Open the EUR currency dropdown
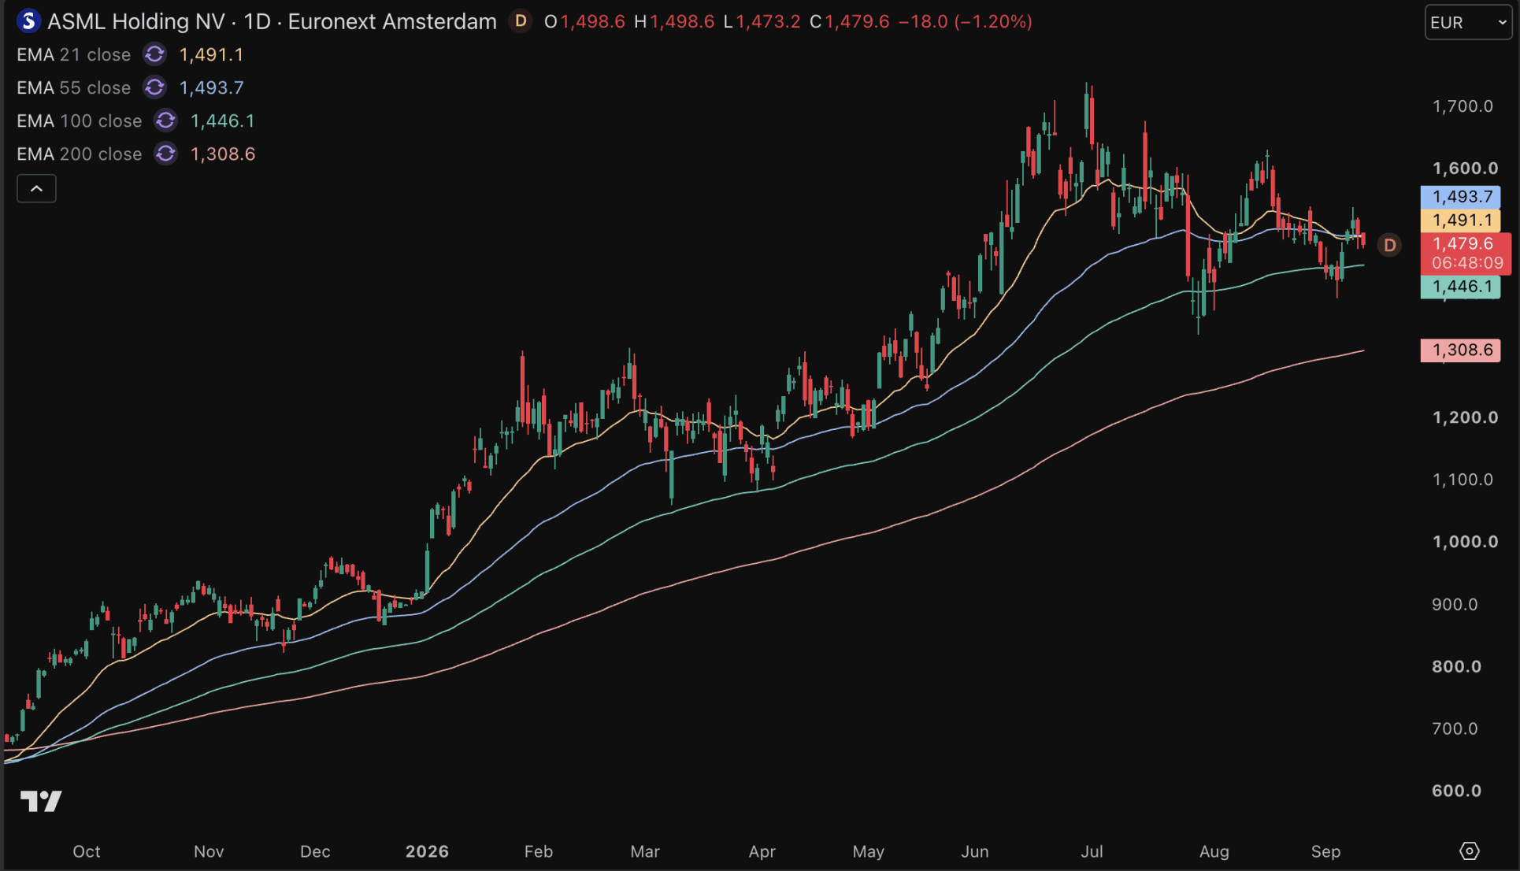Image resolution: width=1520 pixels, height=871 pixels. (1468, 22)
